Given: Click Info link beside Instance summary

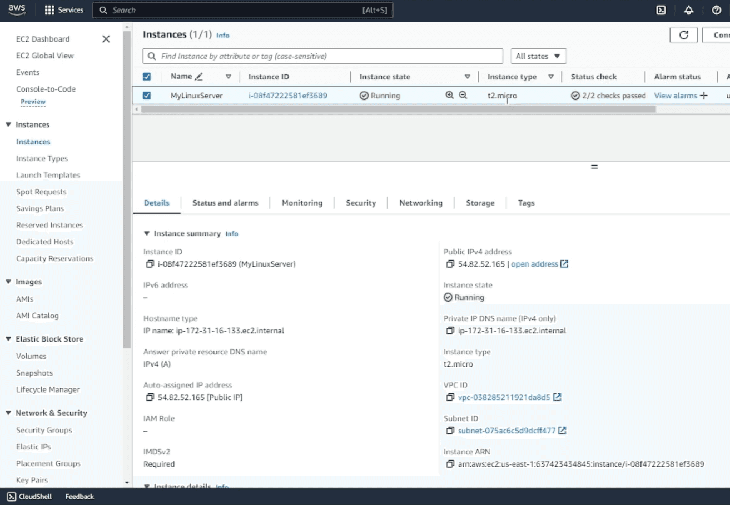Looking at the screenshot, I should pyautogui.click(x=231, y=234).
